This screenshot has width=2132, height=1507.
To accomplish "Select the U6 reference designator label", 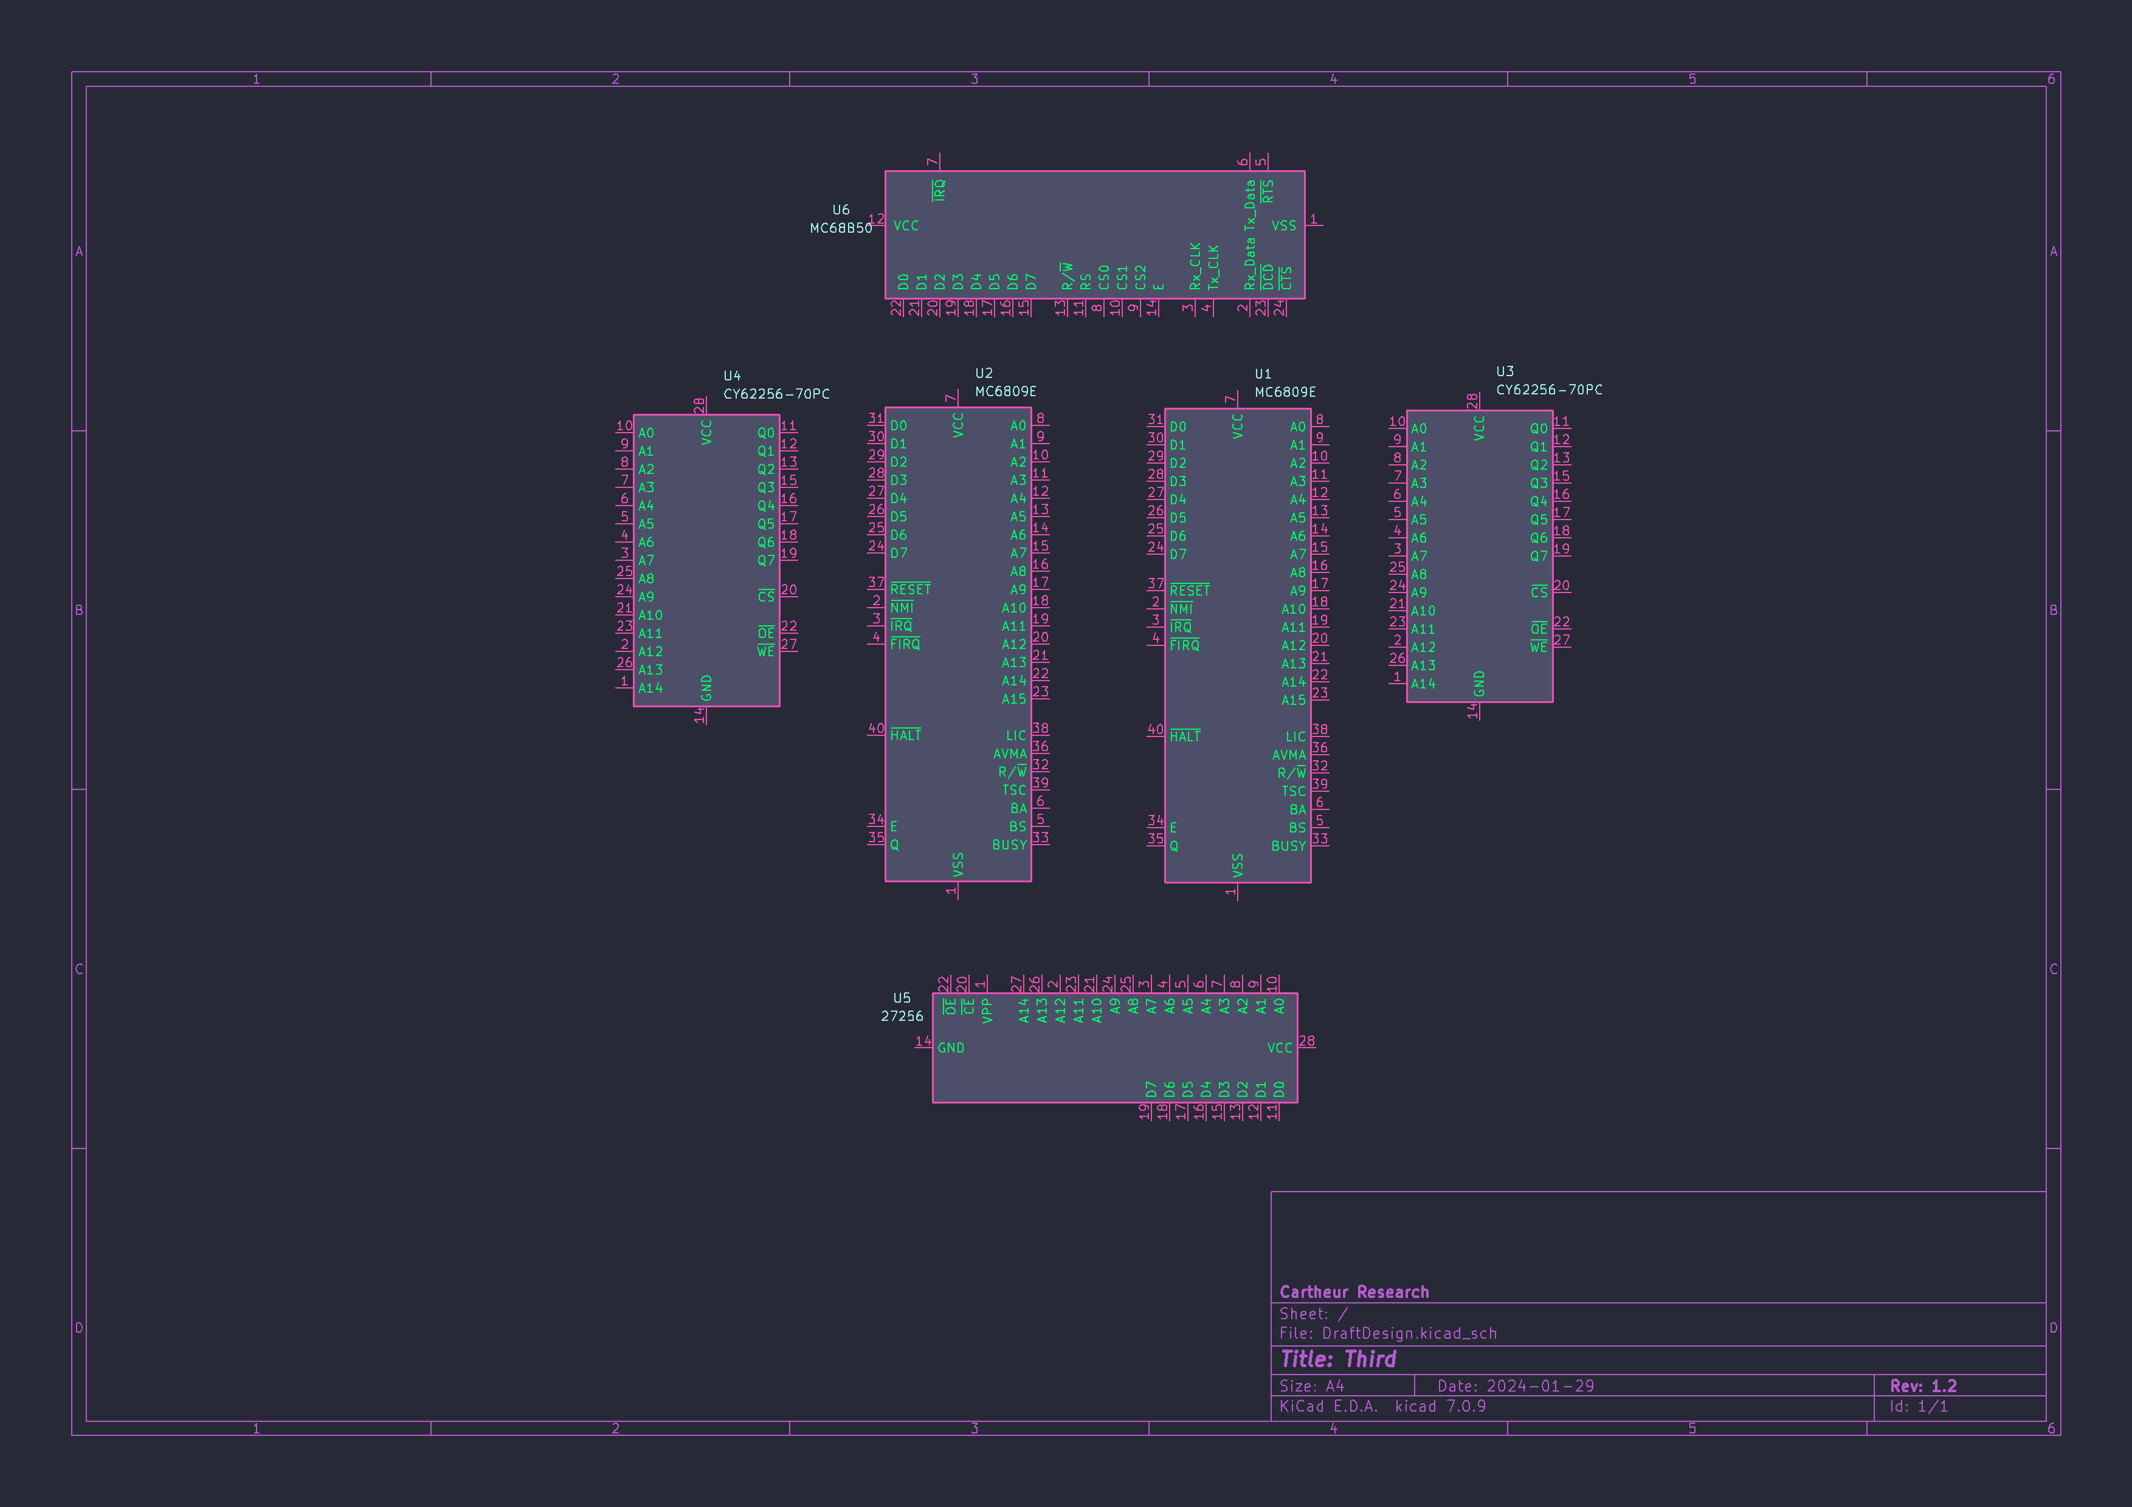I will point(840,210).
